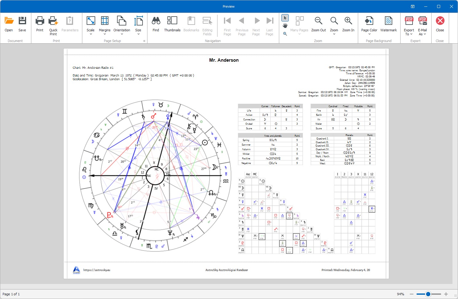The image size is (458, 299).
Task: Select the Magnifier tool
Action: click(x=285, y=34)
